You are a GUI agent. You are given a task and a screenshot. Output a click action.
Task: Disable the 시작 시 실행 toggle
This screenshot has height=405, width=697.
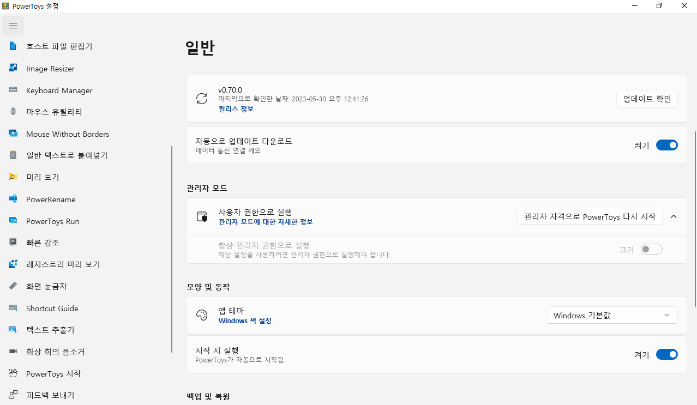(666, 354)
